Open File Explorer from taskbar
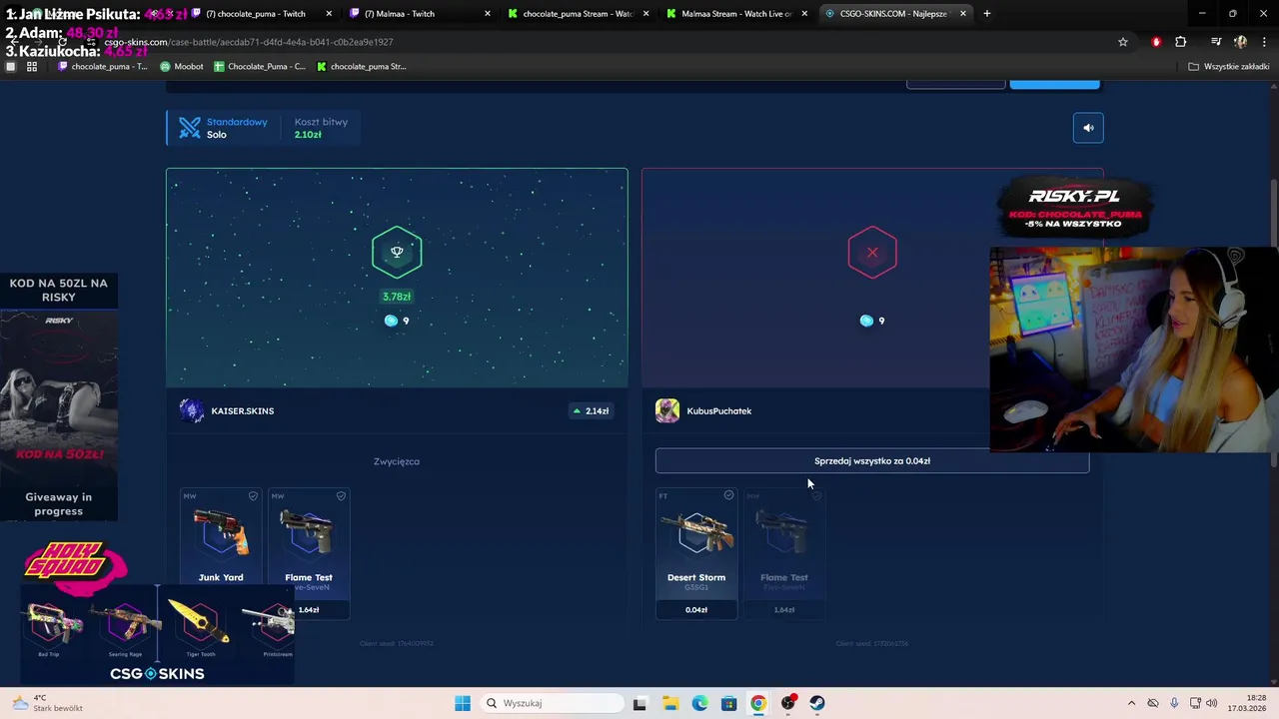1279x719 pixels. [x=669, y=703]
